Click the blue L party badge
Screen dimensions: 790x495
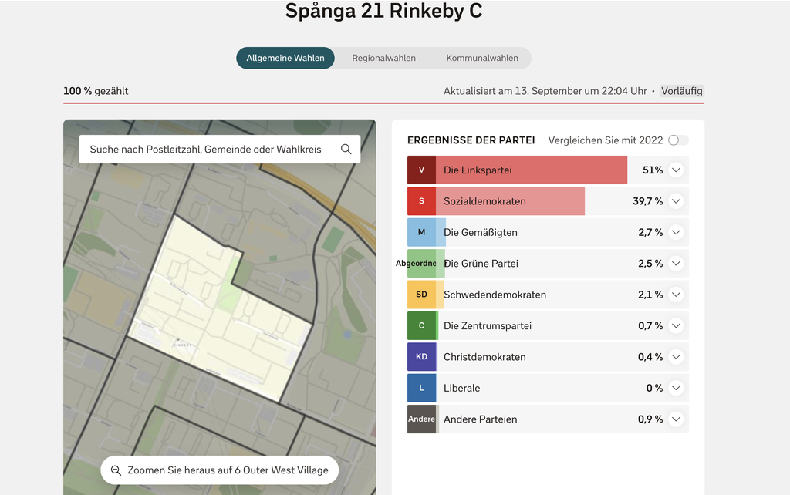421,389
